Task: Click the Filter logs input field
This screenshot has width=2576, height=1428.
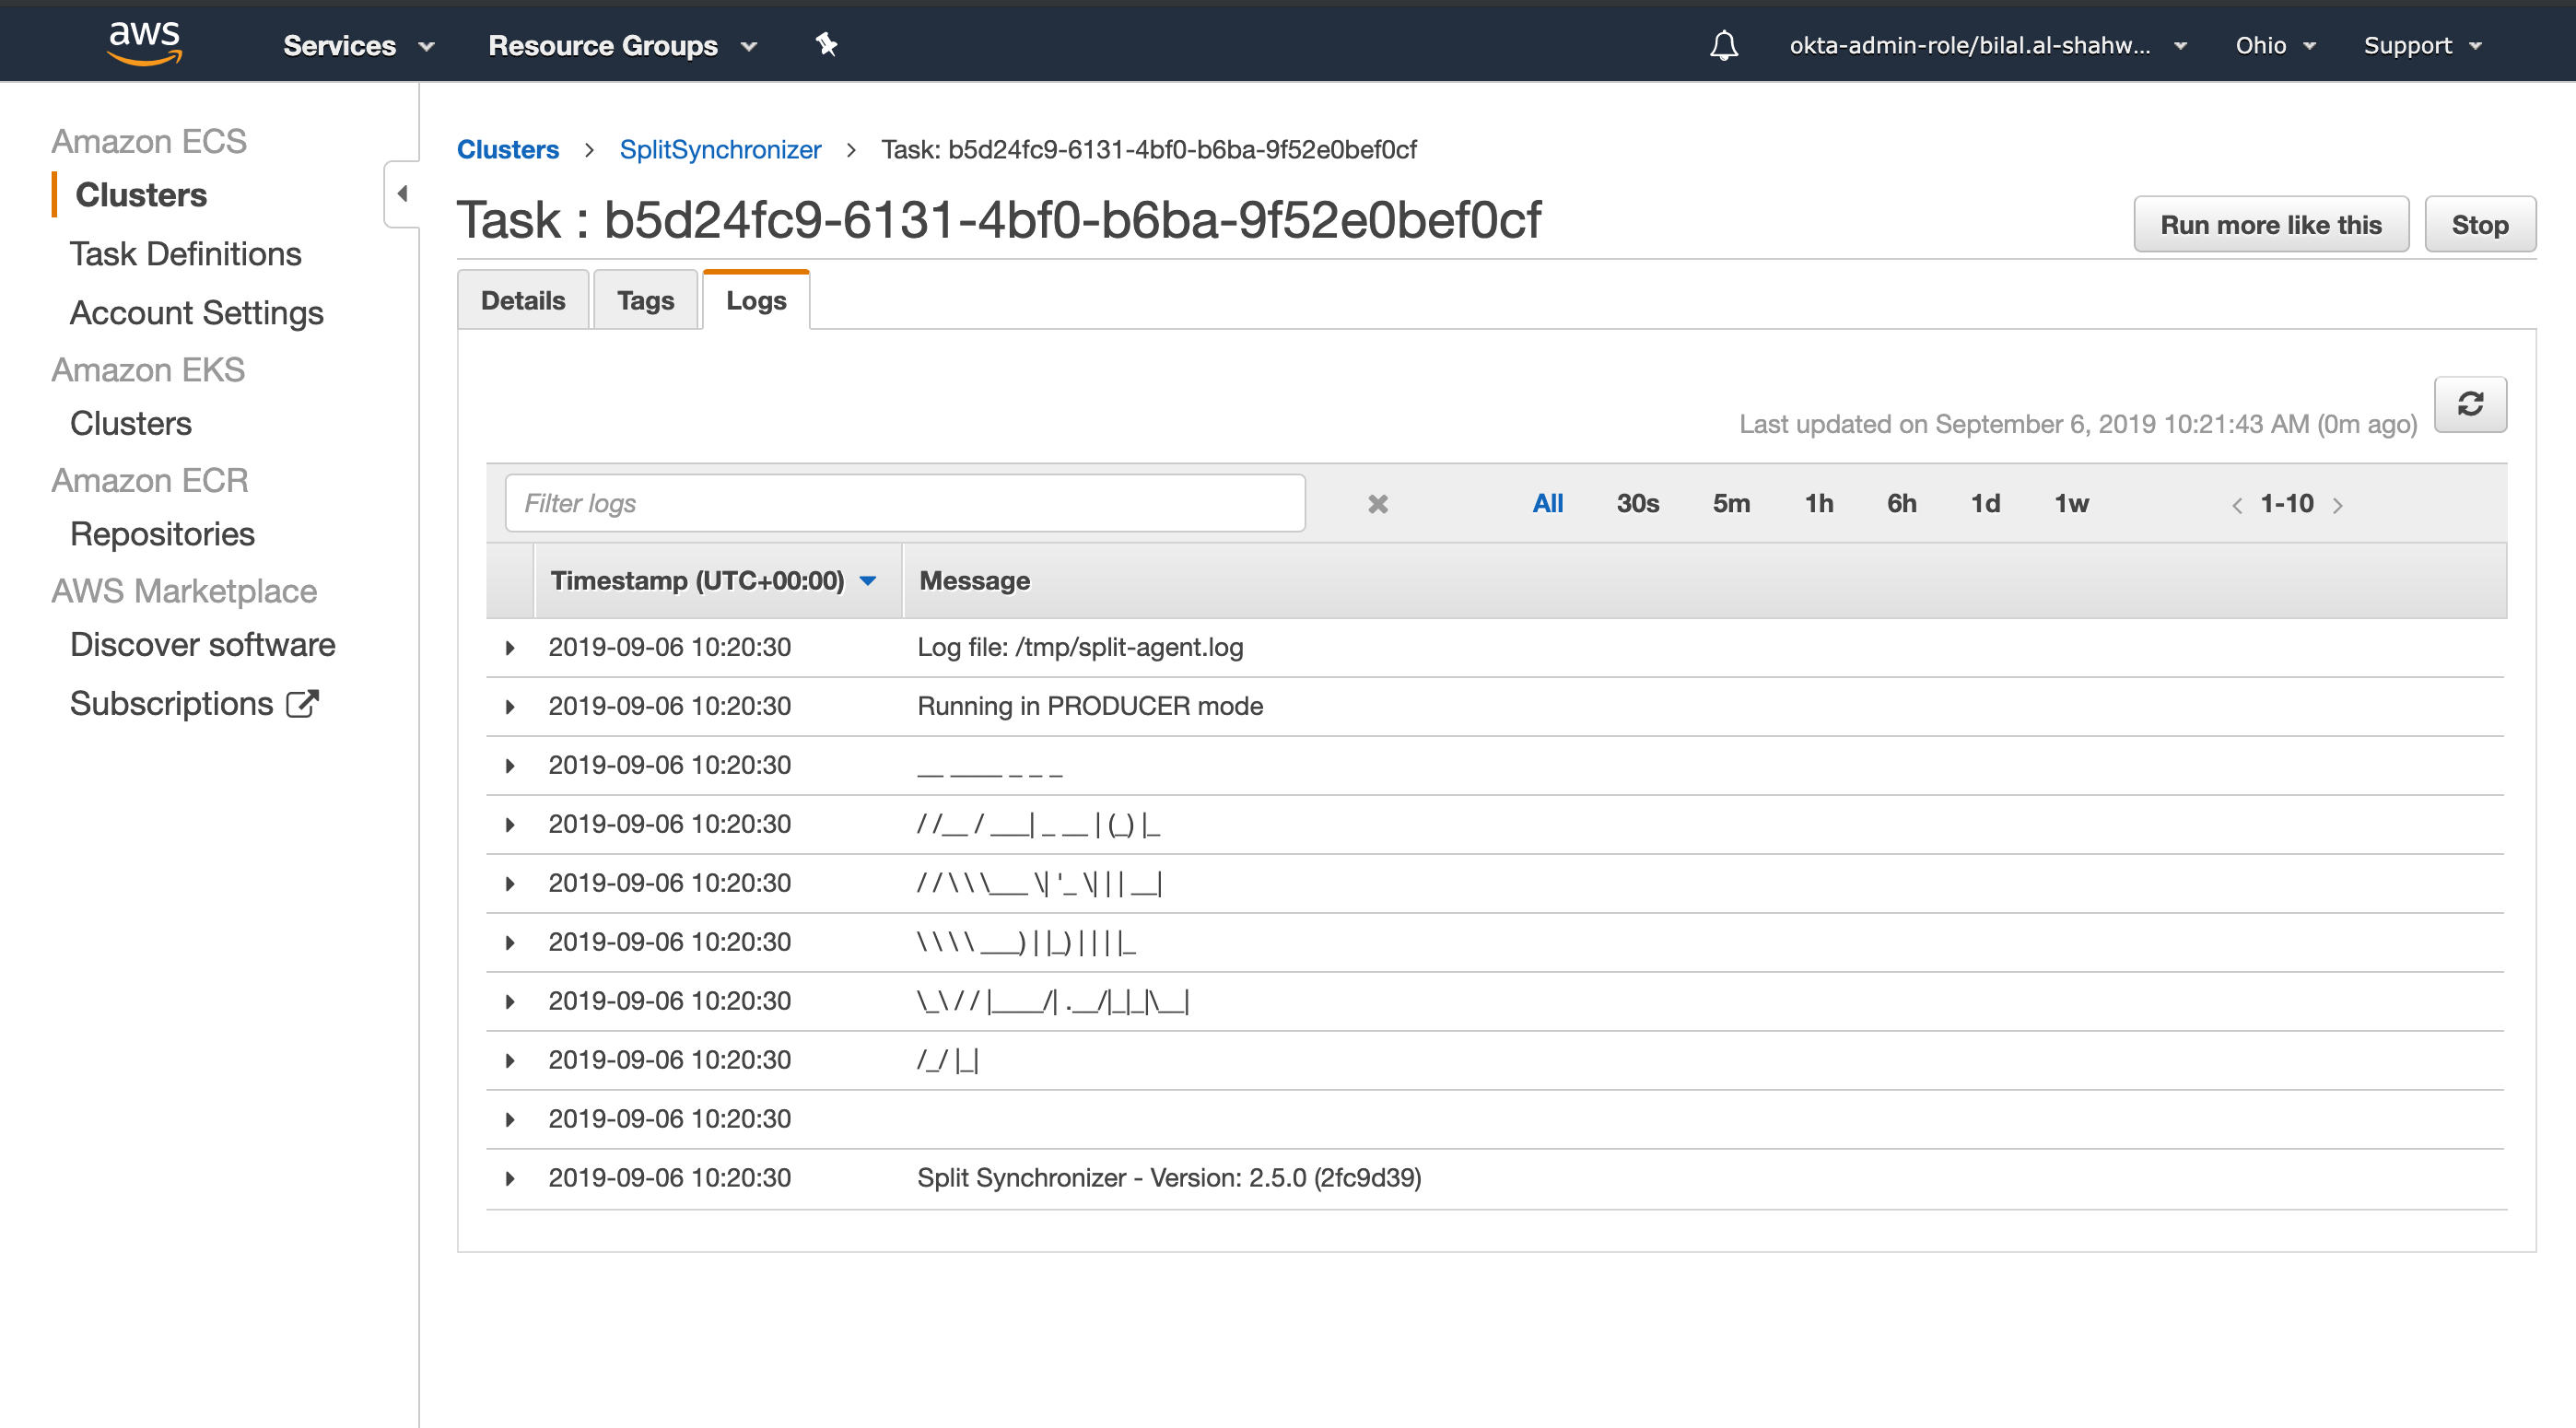Action: pos(904,504)
